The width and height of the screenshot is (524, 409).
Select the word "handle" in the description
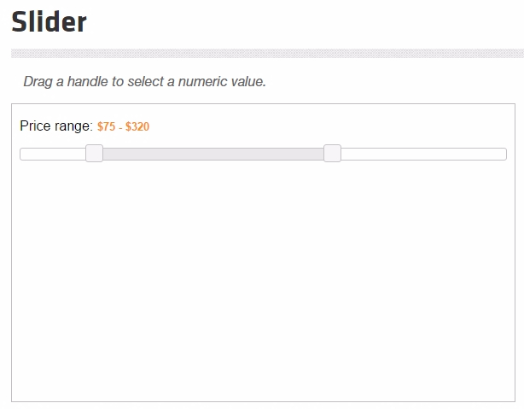pos(88,82)
